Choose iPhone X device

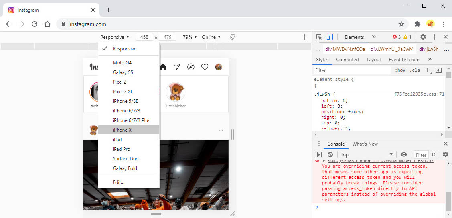(129, 130)
